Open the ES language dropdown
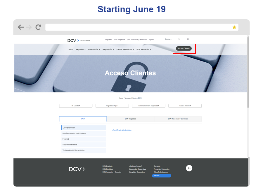Viewport: 263px width, 195px height. point(189,39)
